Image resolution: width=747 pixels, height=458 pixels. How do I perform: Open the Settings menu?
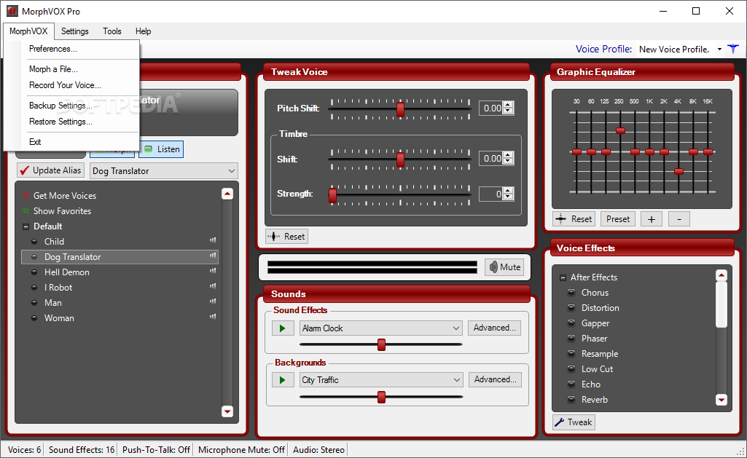click(75, 31)
